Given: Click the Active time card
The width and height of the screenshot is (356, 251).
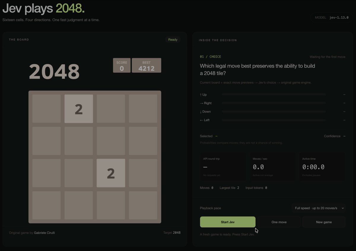Looking at the screenshot, I should 322,167.
